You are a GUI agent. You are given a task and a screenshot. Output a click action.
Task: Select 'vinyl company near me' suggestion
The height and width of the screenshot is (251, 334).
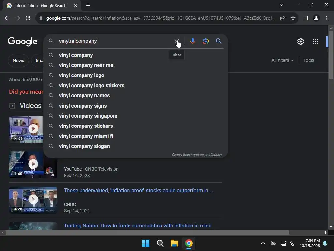click(x=136, y=65)
